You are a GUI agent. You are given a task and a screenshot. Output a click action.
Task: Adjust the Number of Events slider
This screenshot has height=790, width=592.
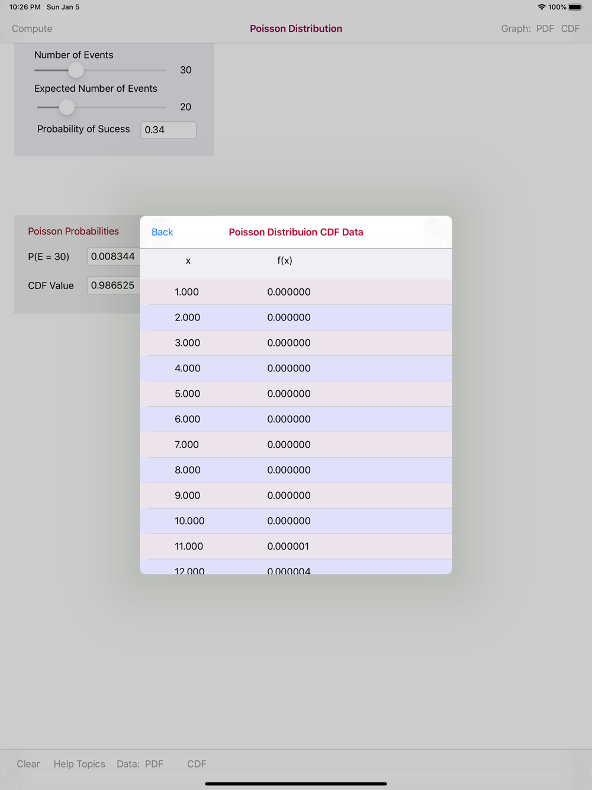(76, 70)
